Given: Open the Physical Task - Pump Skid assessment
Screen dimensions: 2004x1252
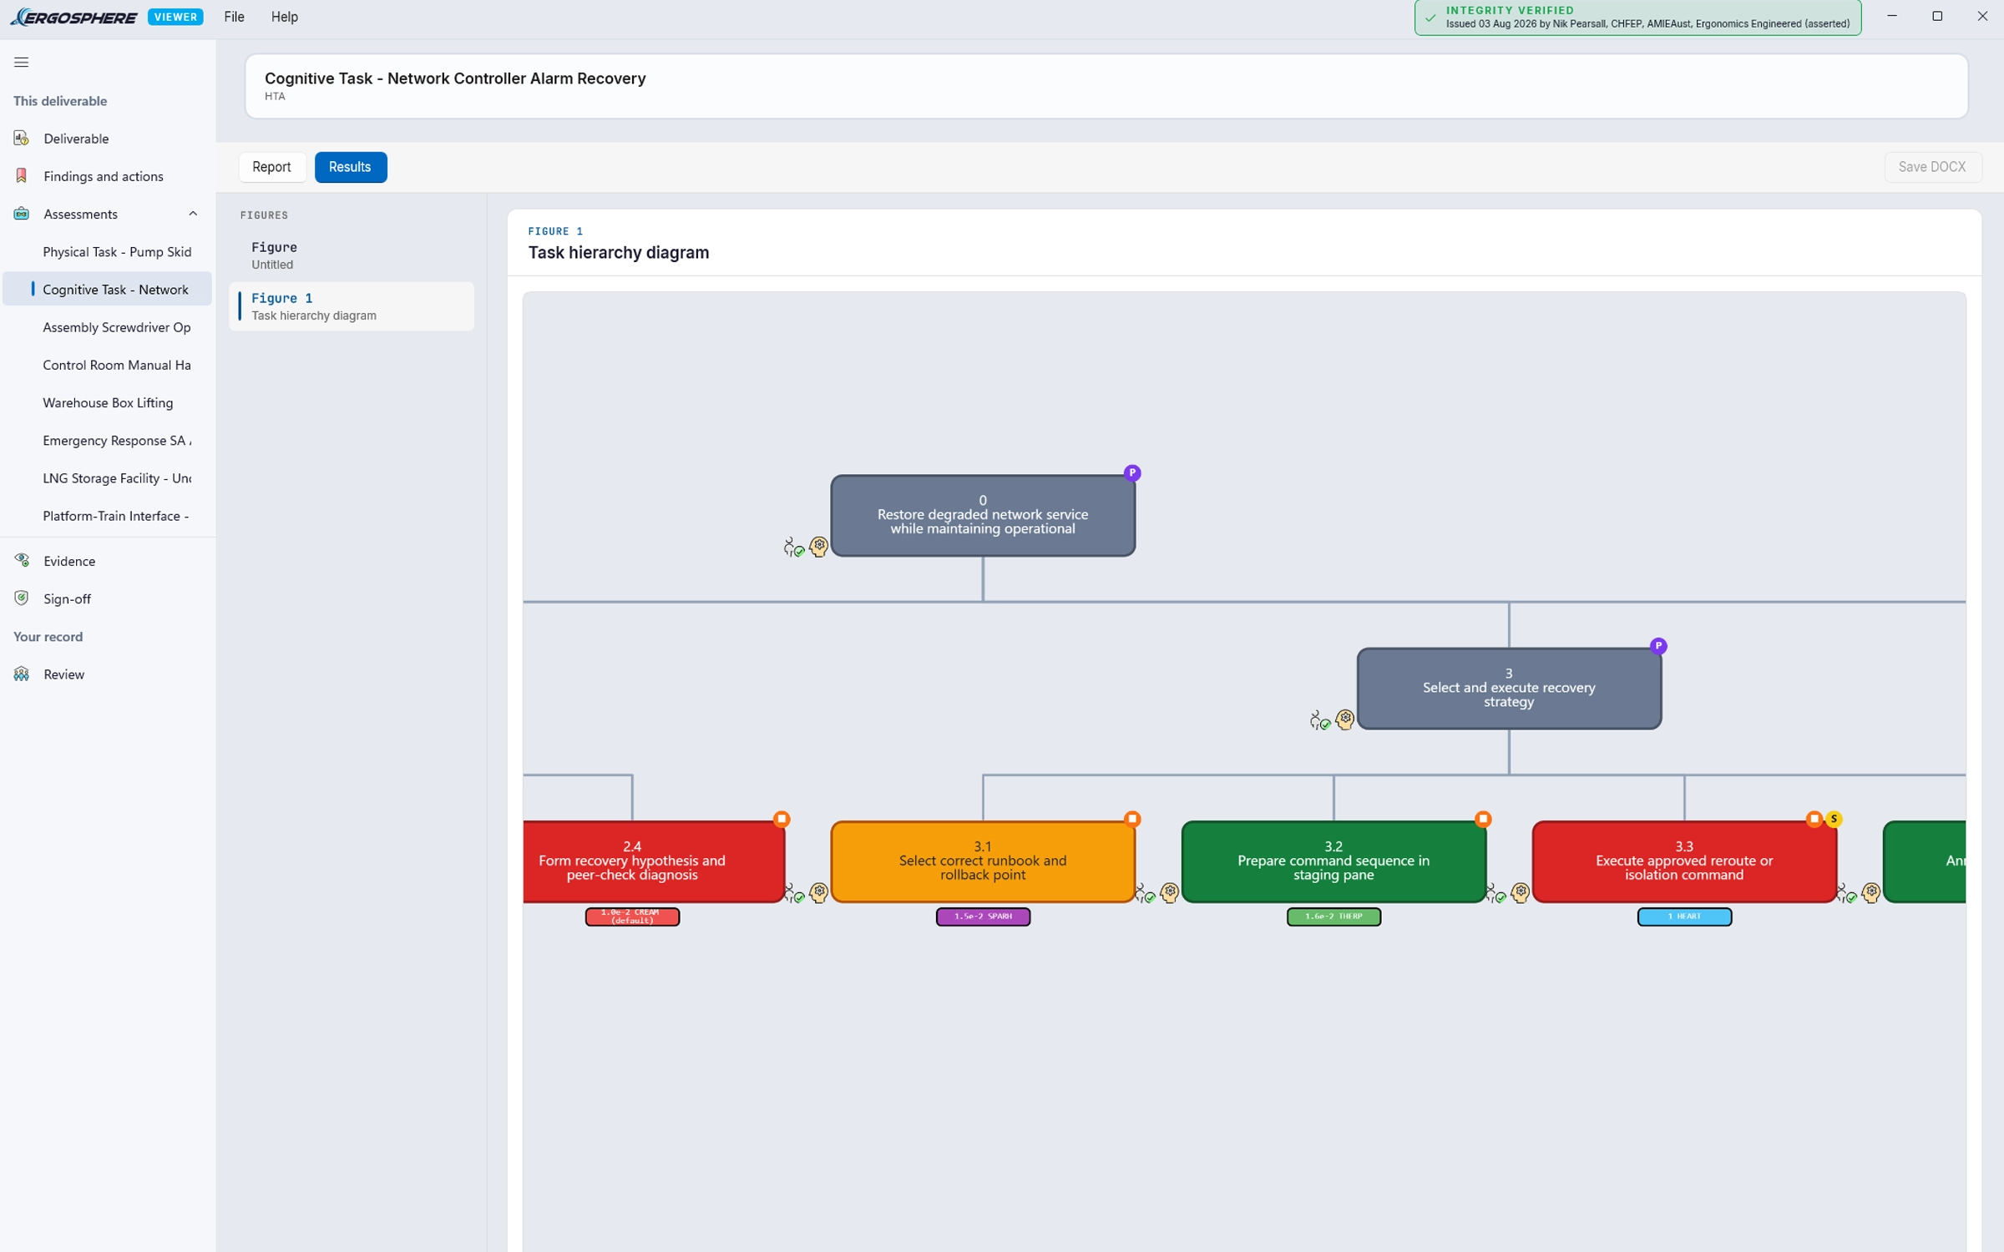Looking at the screenshot, I should [x=107, y=252].
